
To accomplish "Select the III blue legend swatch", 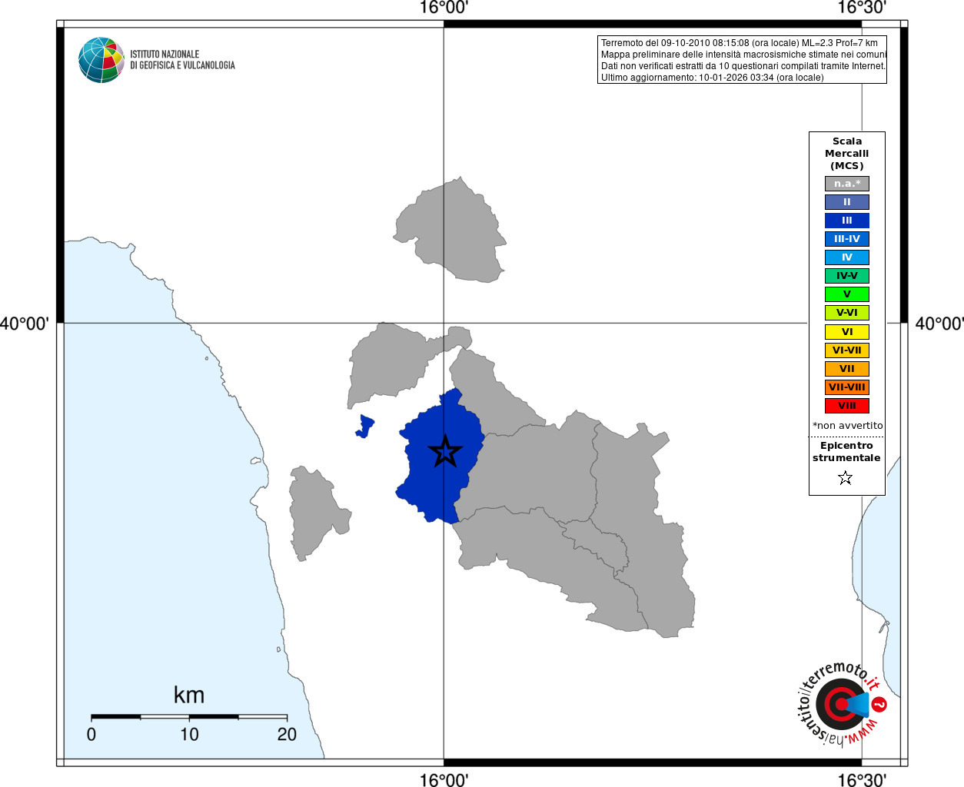I will (846, 221).
